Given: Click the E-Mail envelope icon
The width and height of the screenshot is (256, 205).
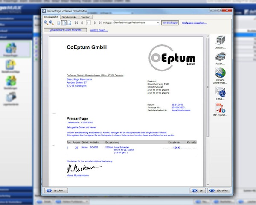Looking at the screenshot, I should [220, 92].
